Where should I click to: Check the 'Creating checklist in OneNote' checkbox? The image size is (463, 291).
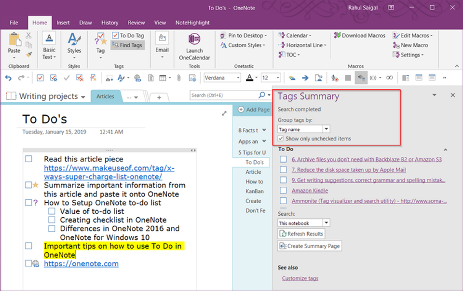pyautogui.click(x=52, y=220)
